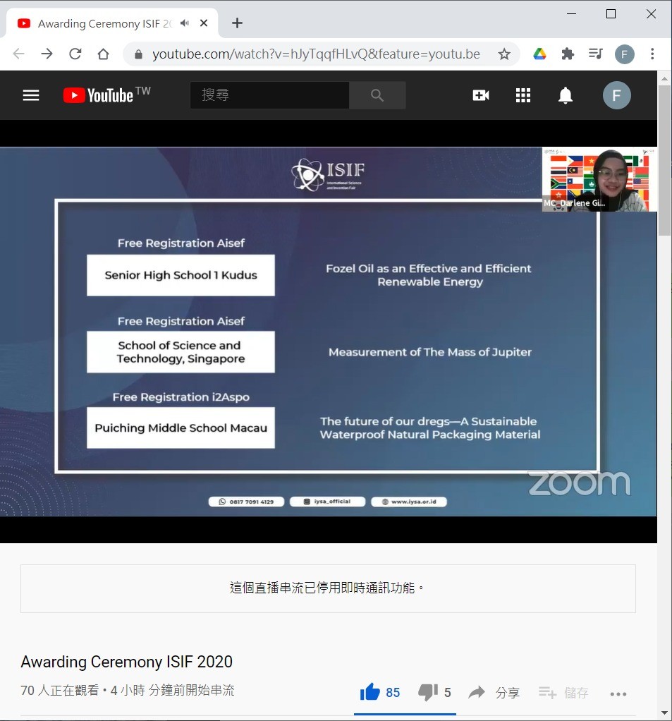This screenshot has height=721, width=672.
Task: Dislike the video with thumbs down
Action: [x=428, y=692]
